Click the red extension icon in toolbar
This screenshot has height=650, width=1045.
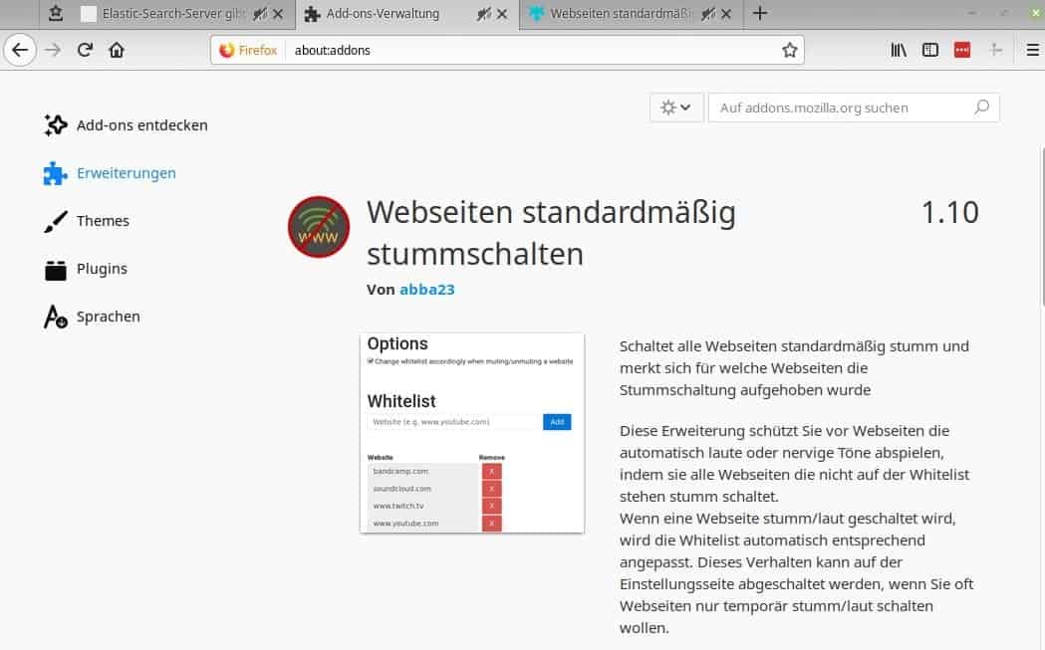[x=961, y=50]
